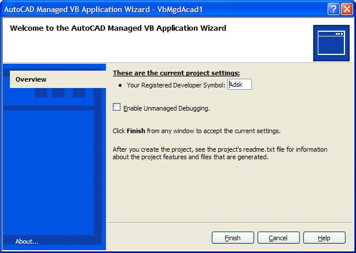Screen dimensions: 356x253
Task: Open the About... link
Action: click(27, 241)
